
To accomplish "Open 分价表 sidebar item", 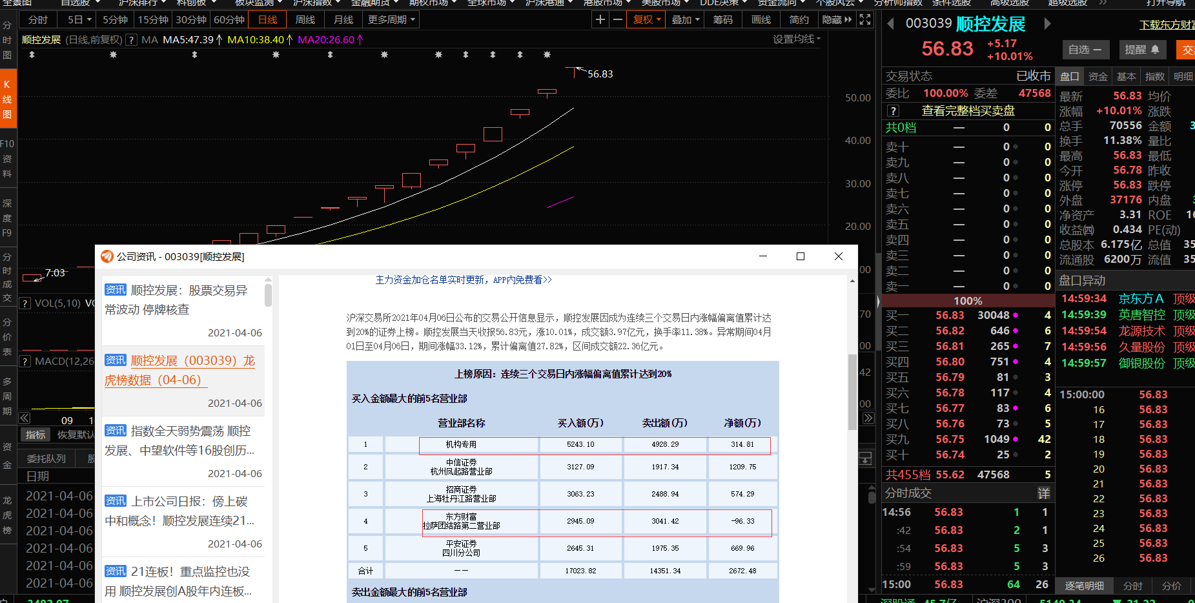I will [7, 336].
